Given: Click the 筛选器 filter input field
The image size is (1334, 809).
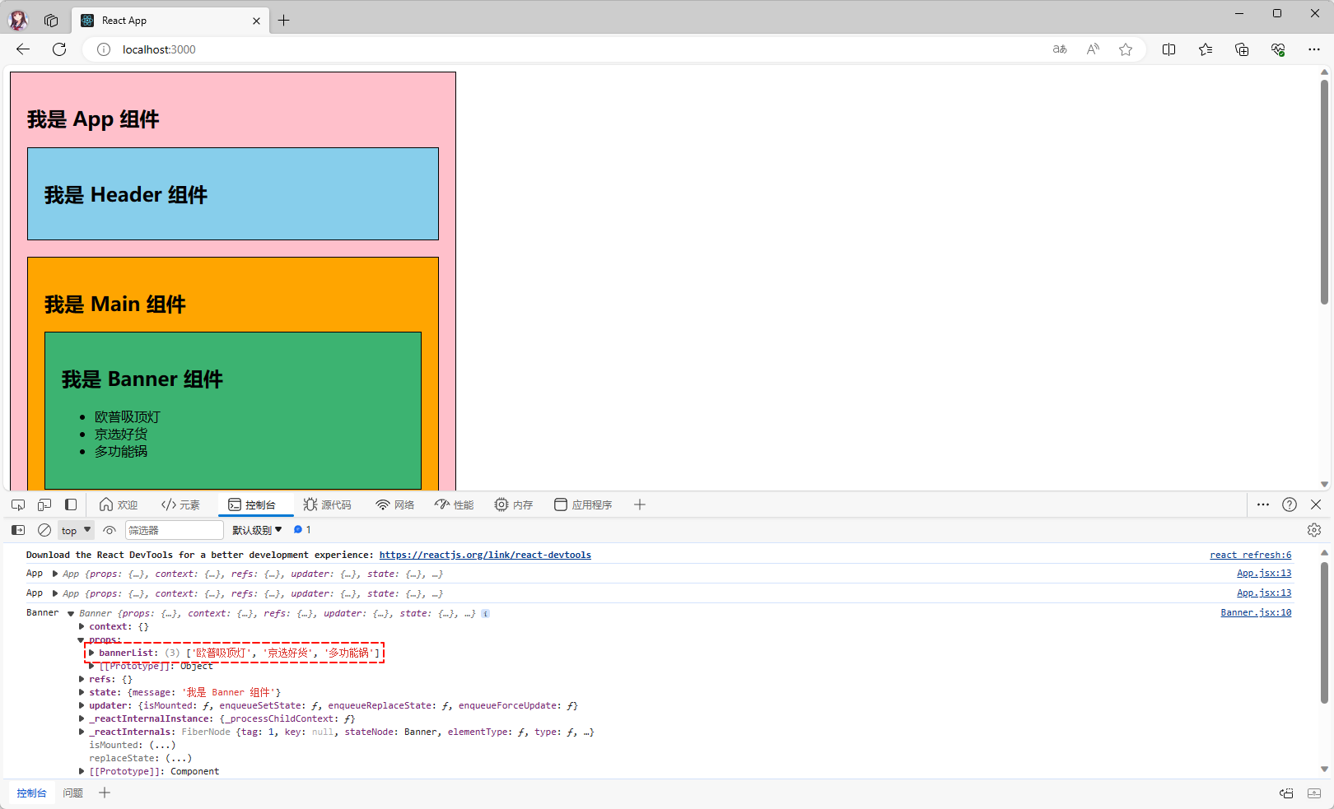Looking at the screenshot, I should tap(173, 530).
